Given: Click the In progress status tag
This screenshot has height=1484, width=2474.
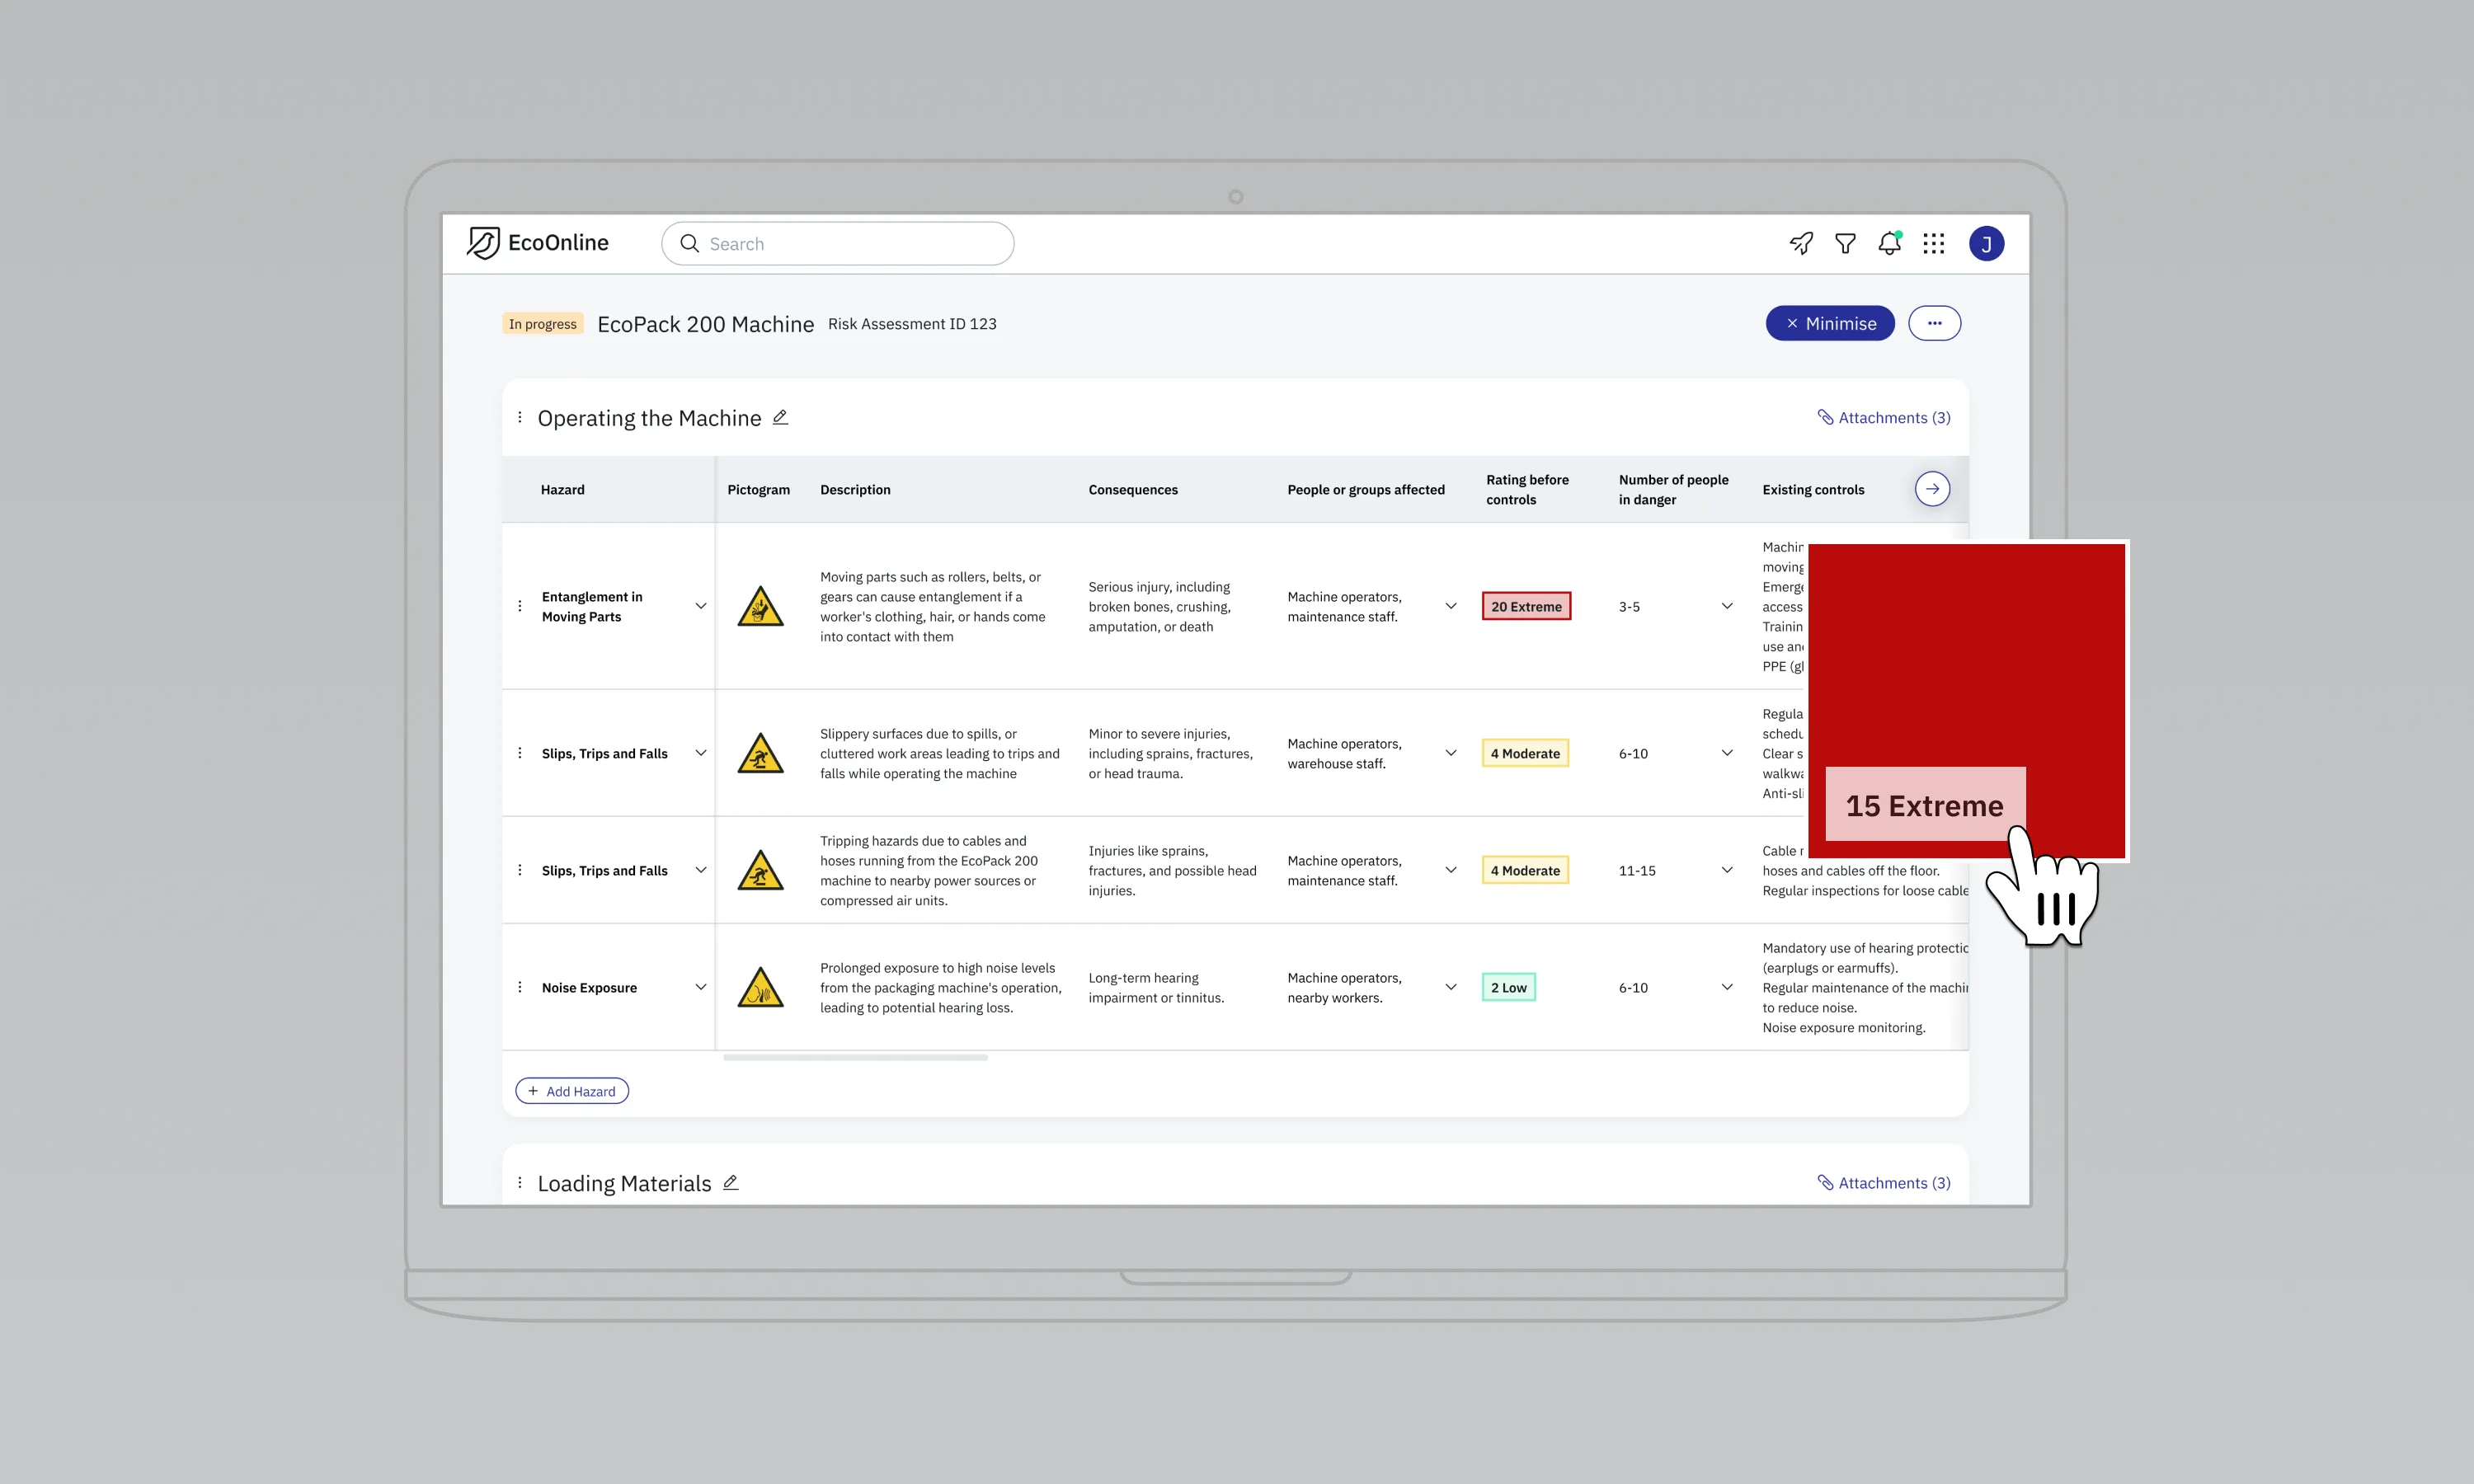Looking at the screenshot, I should [542, 323].
